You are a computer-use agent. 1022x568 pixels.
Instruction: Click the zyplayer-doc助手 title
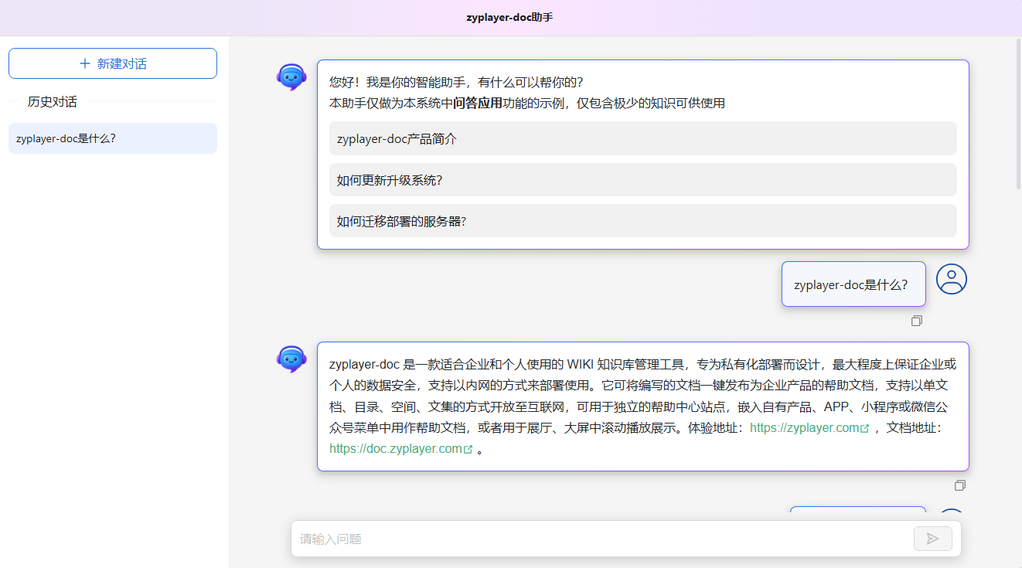(509, 17)
